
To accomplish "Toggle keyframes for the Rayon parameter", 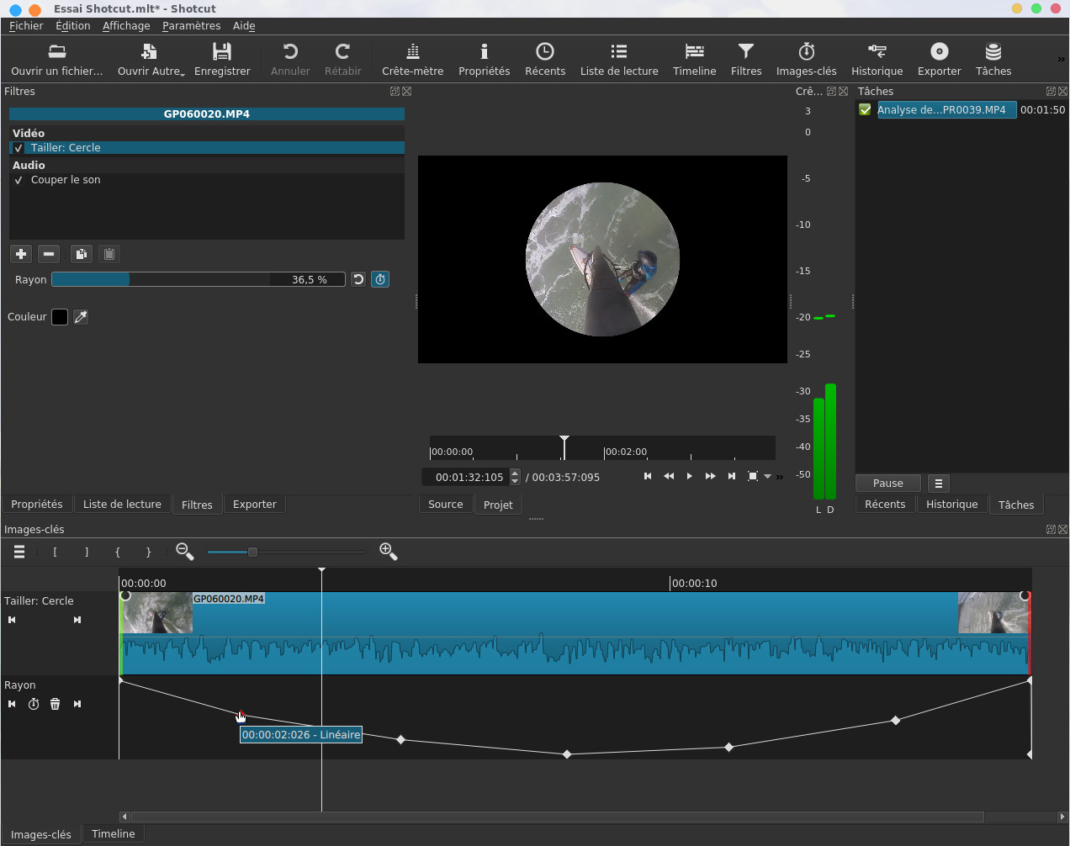I will click(x=380, y=279).
